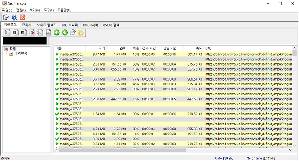Sort the list by the 이름 column header

pos(70,49)
